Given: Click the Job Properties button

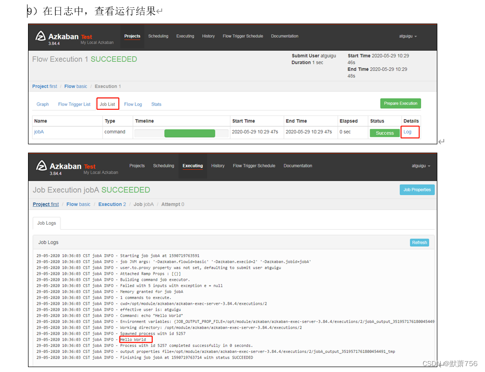Looking at the screenshot, I should click(x=417, y=190).
